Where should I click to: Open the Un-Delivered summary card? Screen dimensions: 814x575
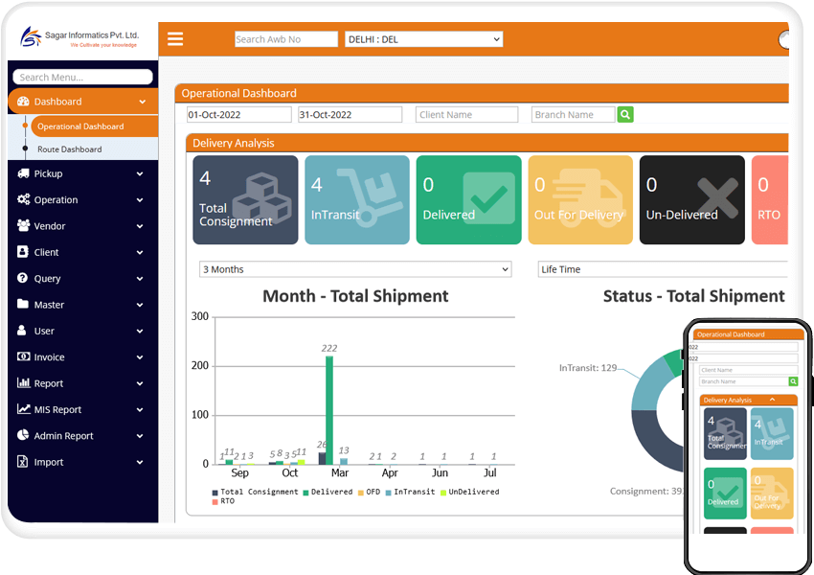coord(691,200)
